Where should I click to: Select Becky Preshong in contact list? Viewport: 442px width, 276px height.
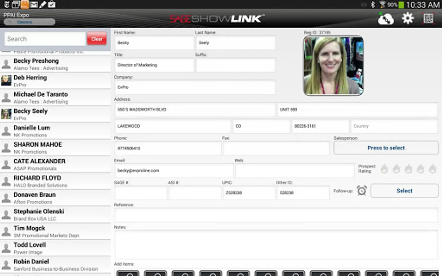coord(55,64)
